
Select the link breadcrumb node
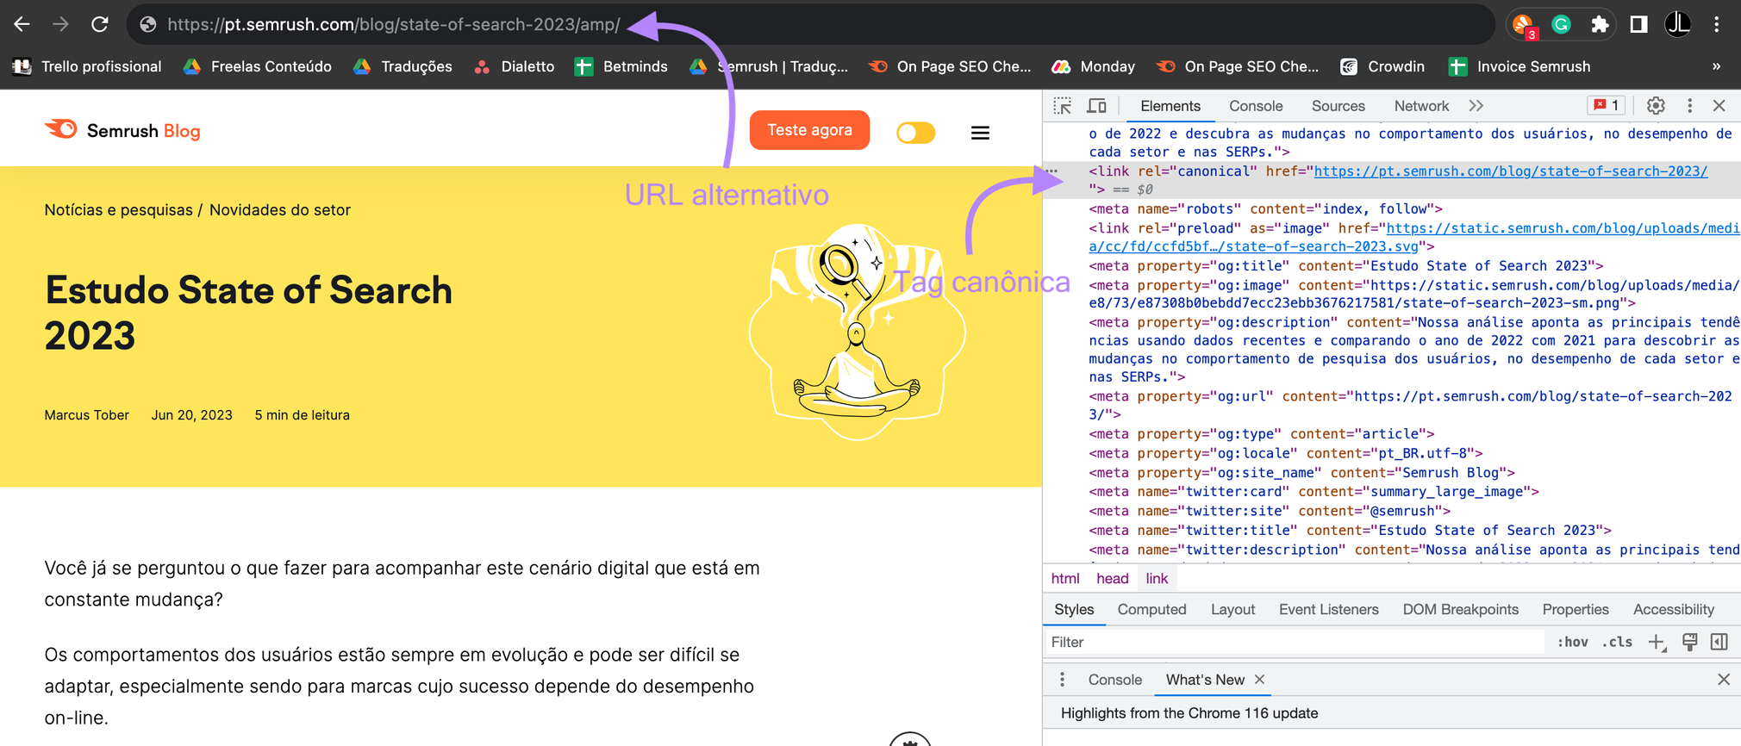pyautogui.click(x=1157, y=578)
